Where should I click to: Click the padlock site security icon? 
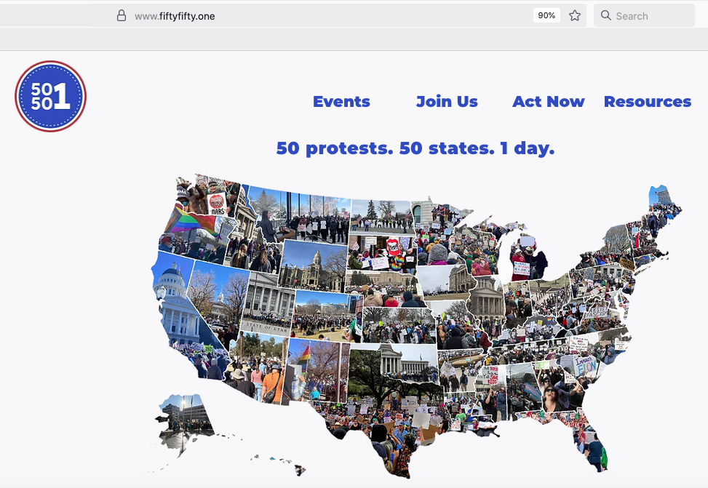122,16
